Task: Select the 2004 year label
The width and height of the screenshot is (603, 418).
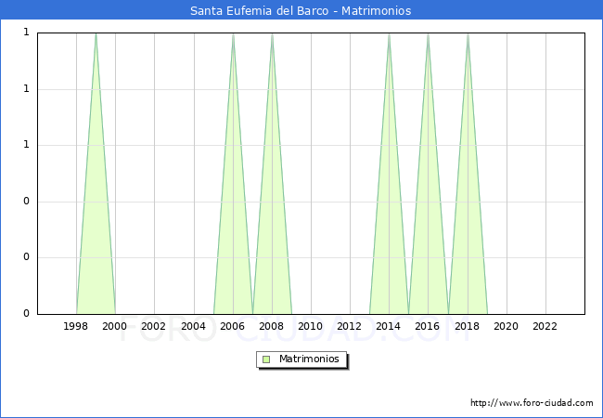Action: pyautogui.click(x=193, y=326)
